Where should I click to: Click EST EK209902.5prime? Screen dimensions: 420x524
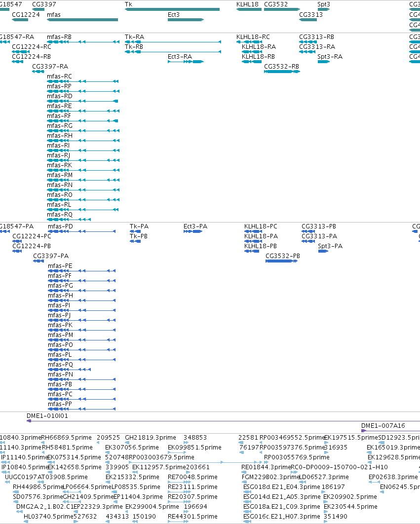(350, 496)
